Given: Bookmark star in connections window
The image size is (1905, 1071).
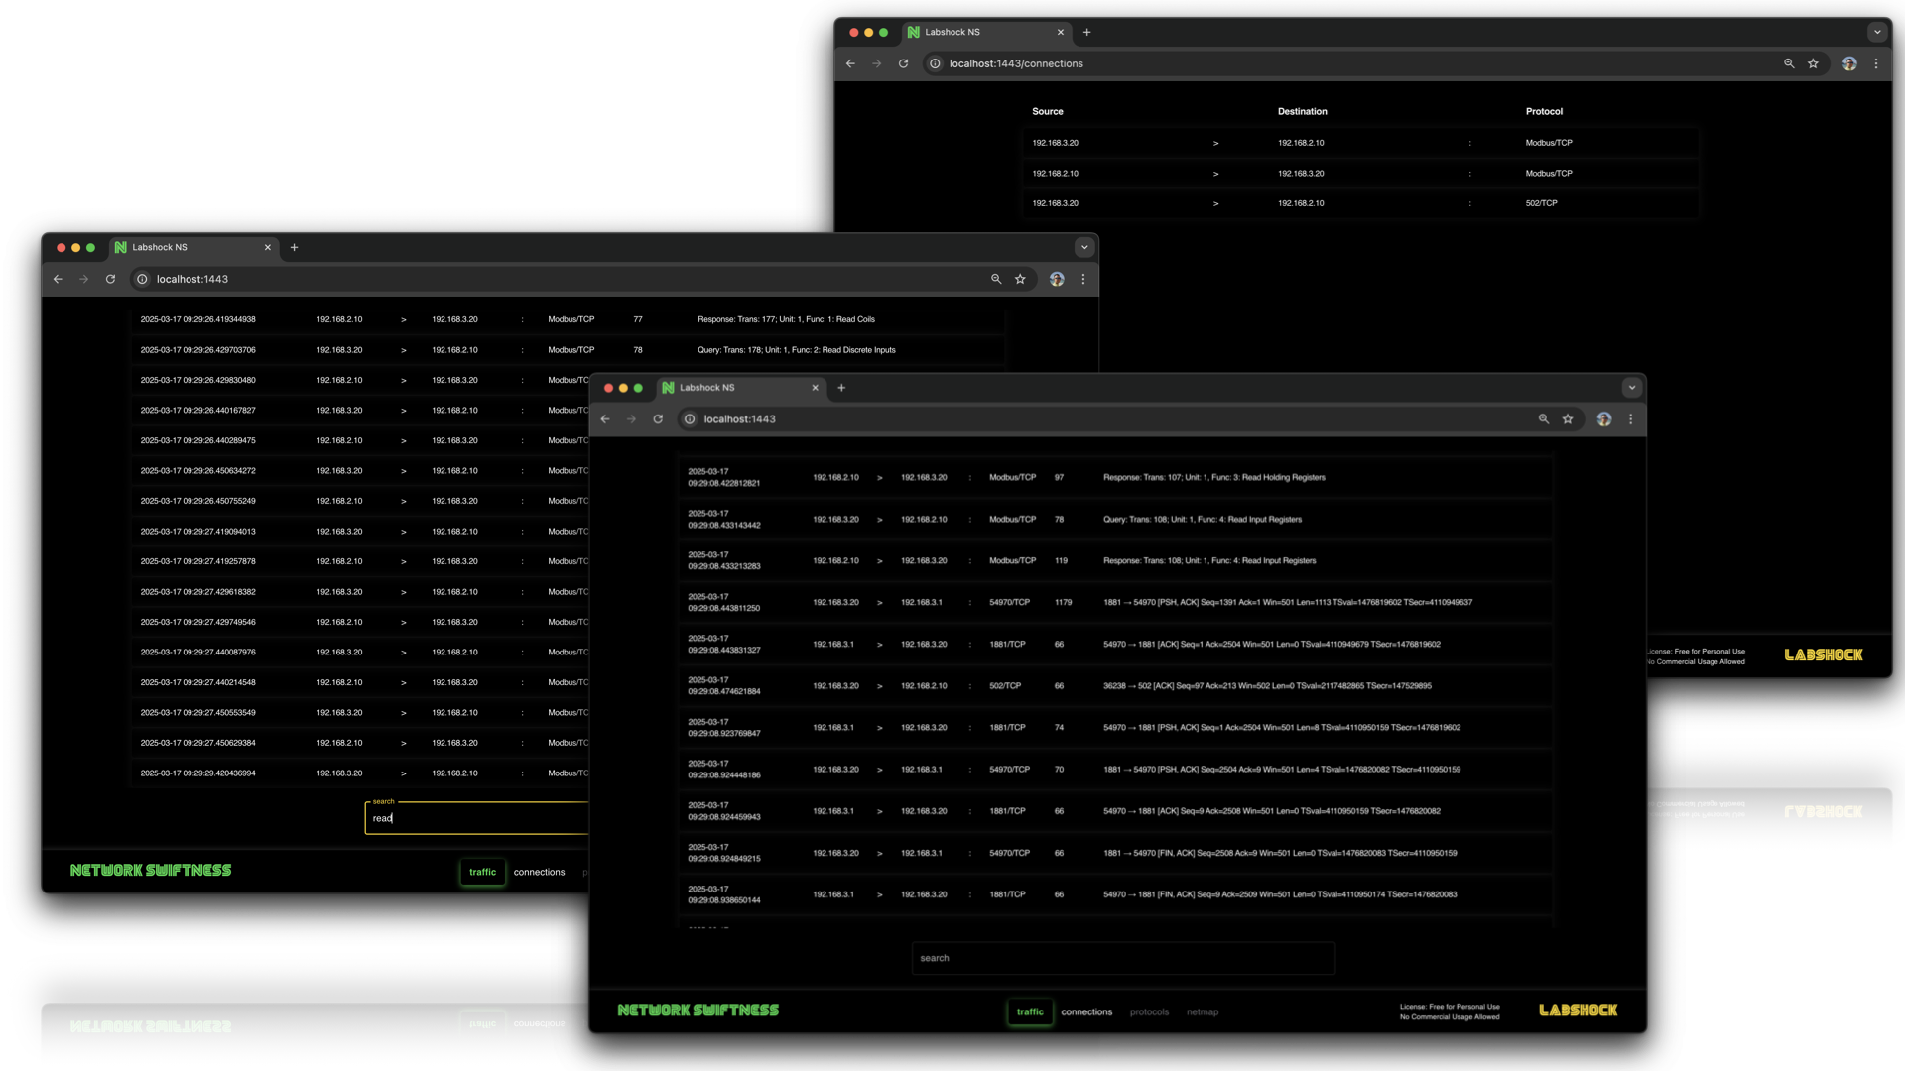Looking at the screenshot, I should (x=1813, y=63).
